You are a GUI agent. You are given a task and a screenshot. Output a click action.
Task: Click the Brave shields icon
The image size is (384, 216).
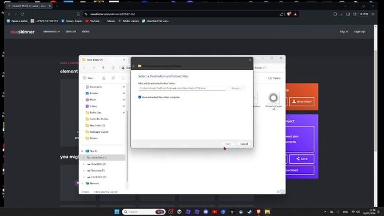(289, 14)
